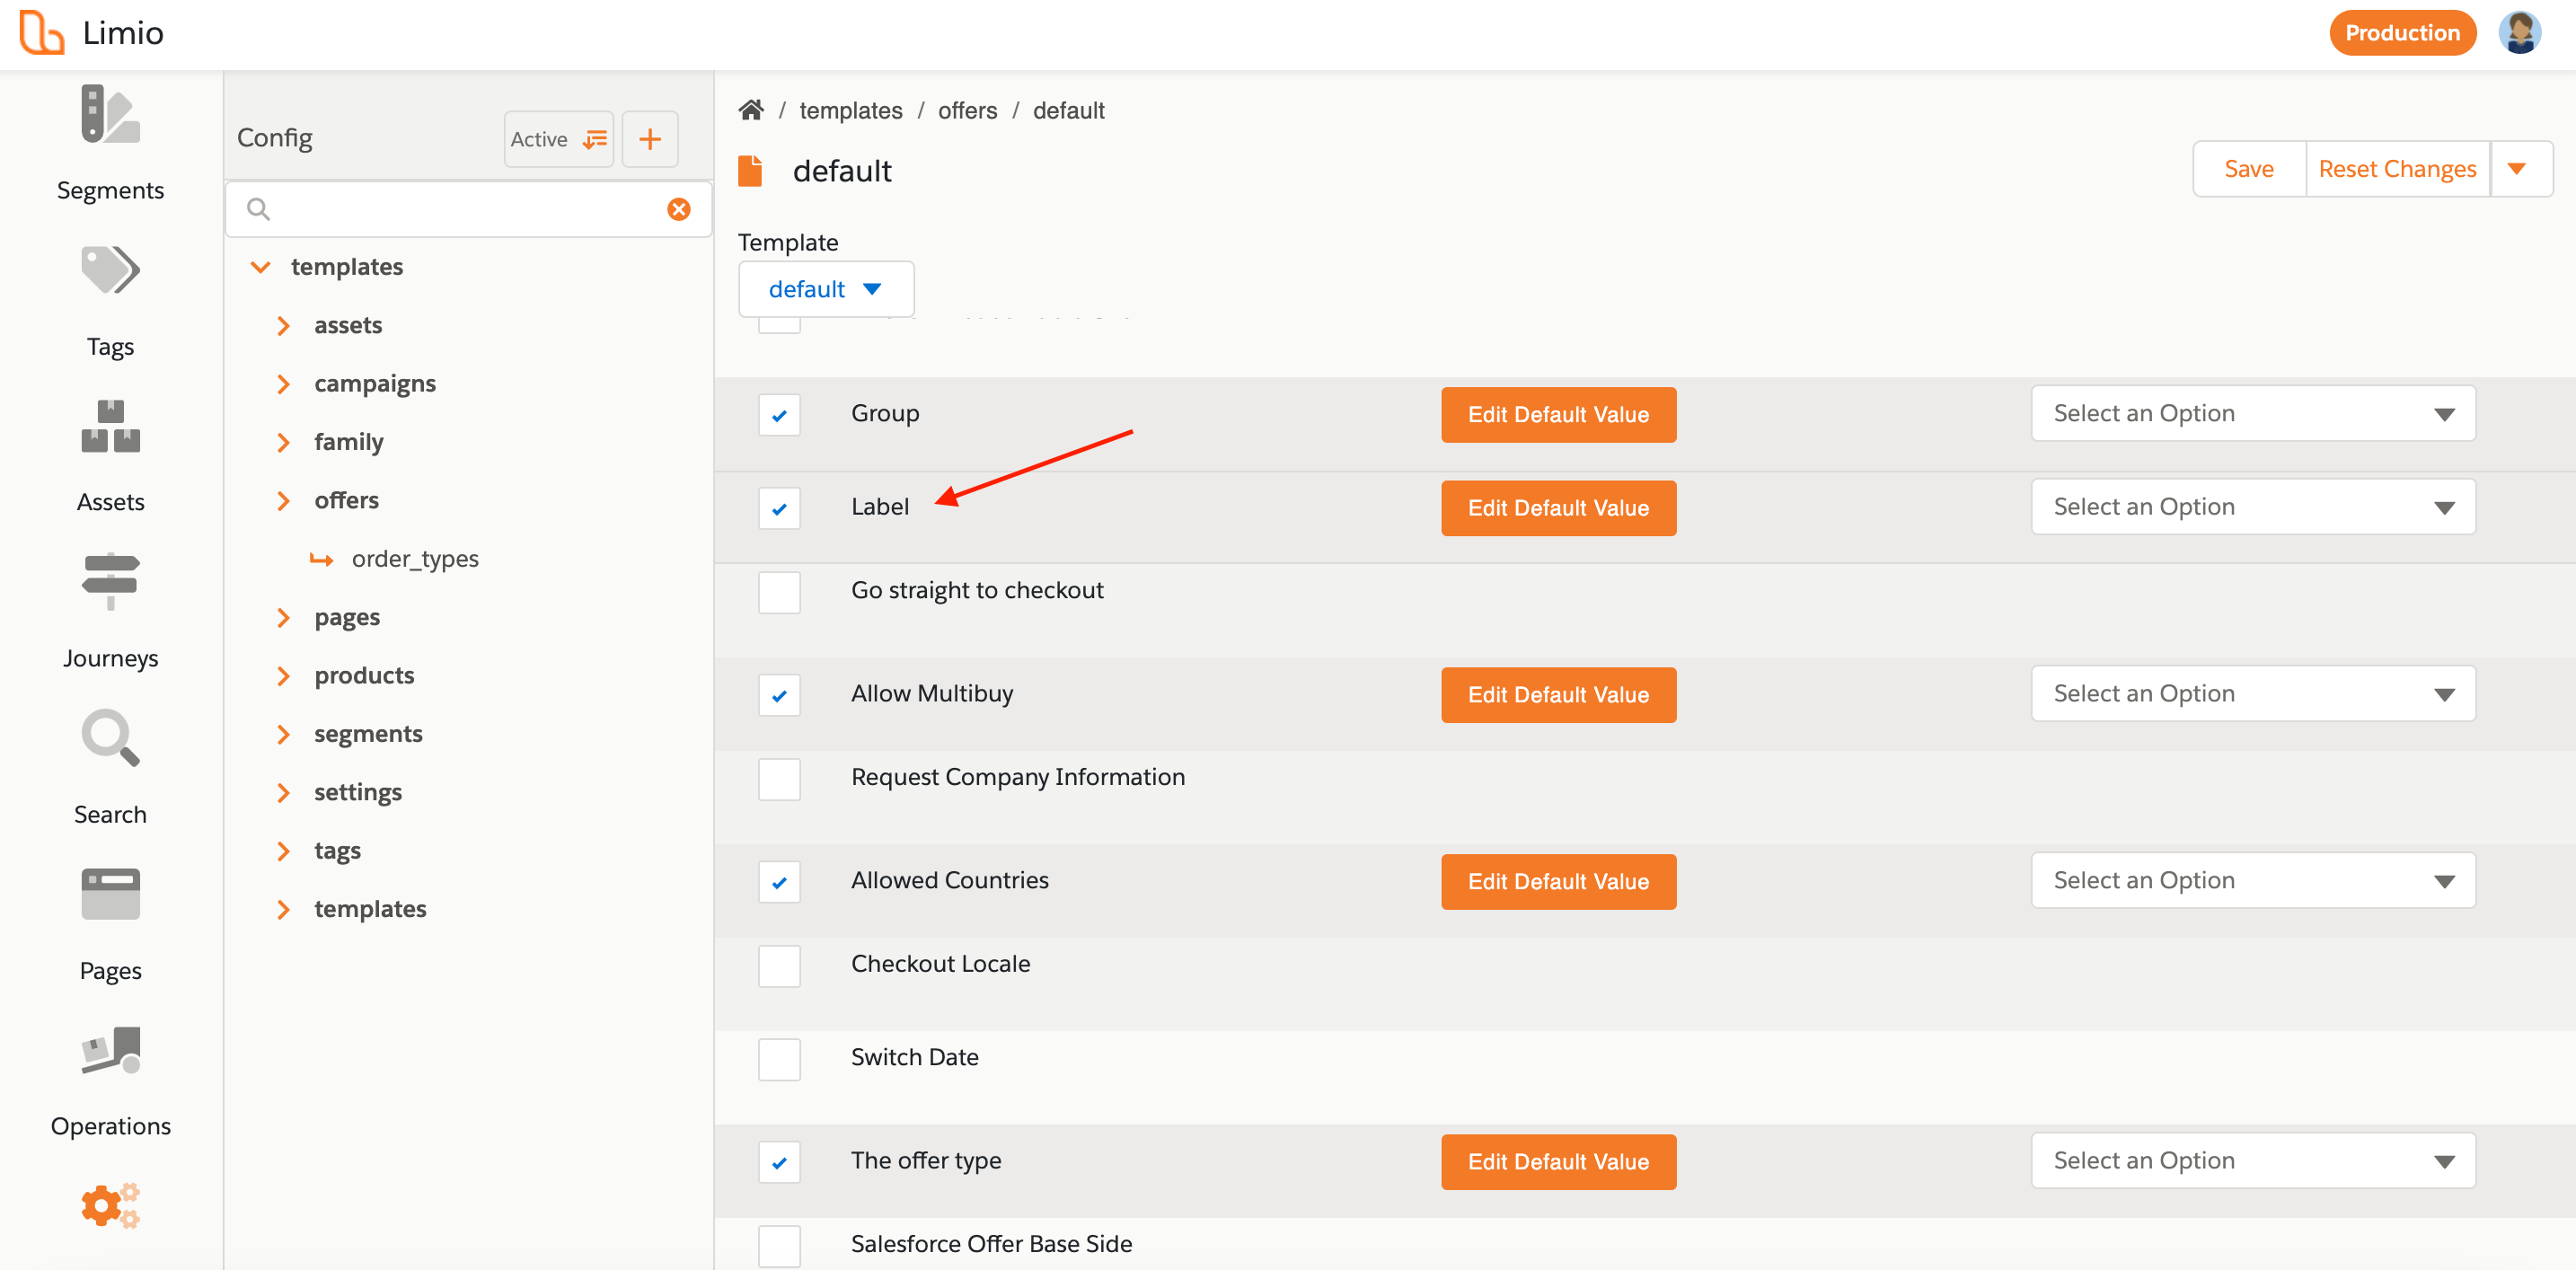Go to templates breadcrumb link
The height and width of the screenshot is (1270, 2576).
pyautogui.click(x=850, y=110)
